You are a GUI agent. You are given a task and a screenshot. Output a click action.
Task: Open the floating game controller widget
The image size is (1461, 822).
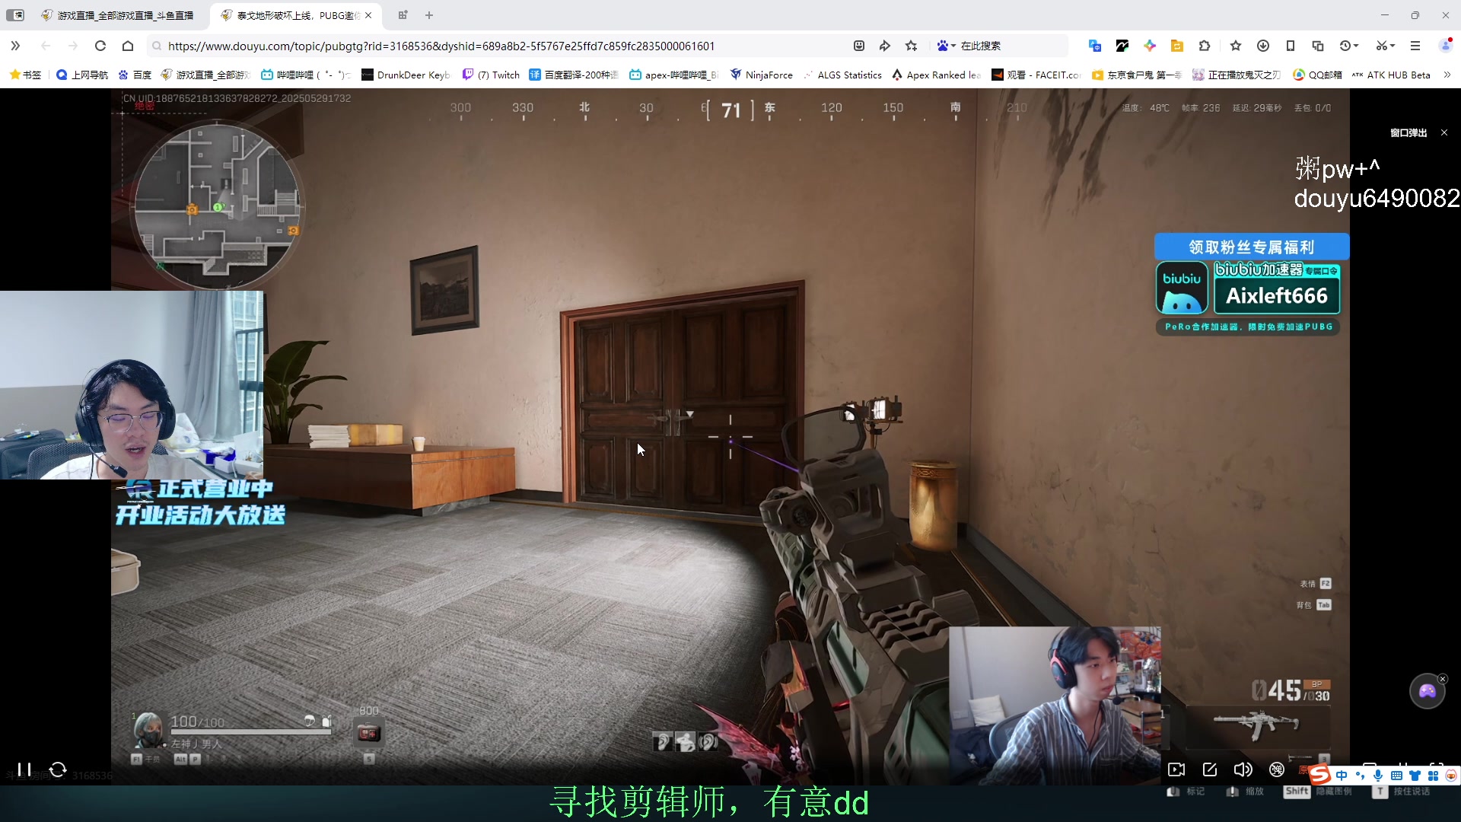[1427, 691]
